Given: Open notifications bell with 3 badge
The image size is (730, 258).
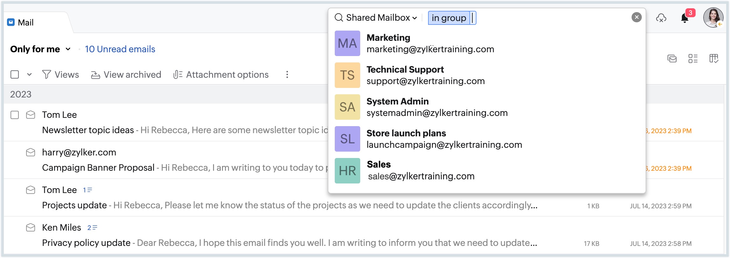Looking at the screenshot, I should 685,18.
